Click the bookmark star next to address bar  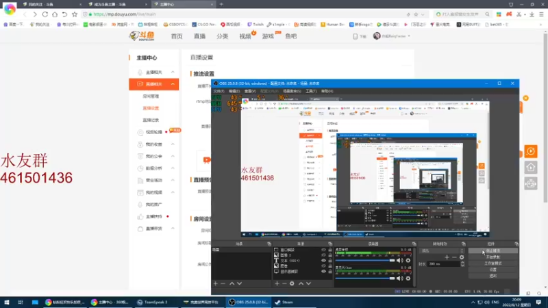pyautogui.click(x=75, y=14)
